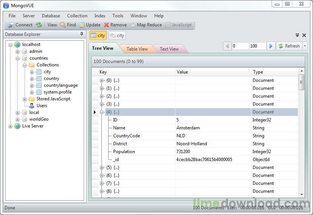Click the Users person icon
This screenshot has width=313, height=215.
32,106
